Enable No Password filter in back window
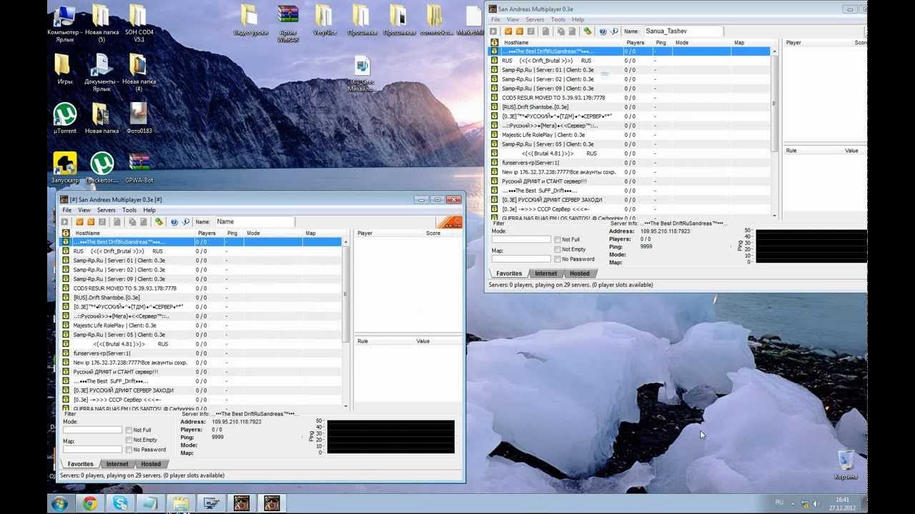 pos(558,259)
